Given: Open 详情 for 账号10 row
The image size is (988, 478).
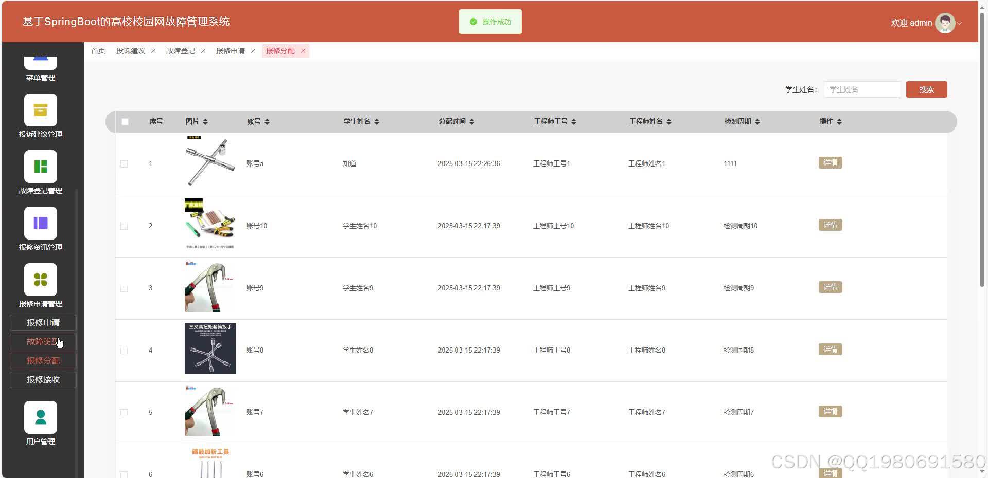Looking at the screenshot, I should pos(830,225).
